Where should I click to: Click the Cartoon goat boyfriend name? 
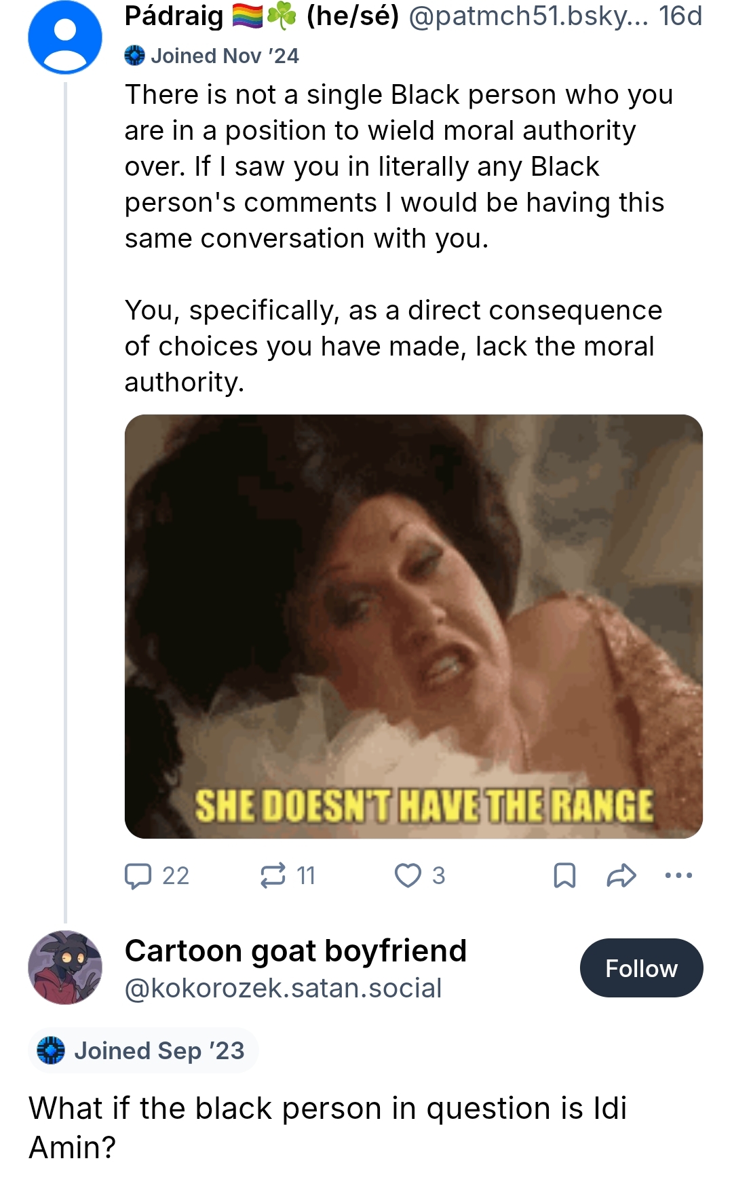pos(296,951)
